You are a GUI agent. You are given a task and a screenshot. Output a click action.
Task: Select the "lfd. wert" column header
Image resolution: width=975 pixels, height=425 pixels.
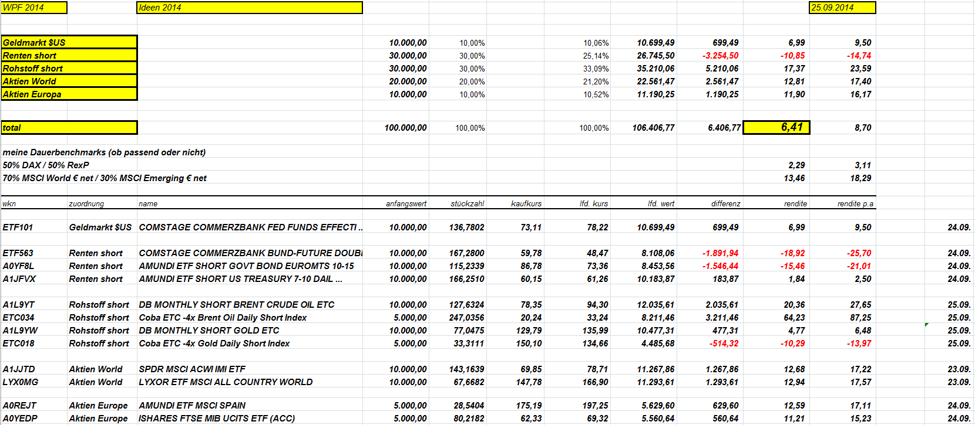coord(661,203)
